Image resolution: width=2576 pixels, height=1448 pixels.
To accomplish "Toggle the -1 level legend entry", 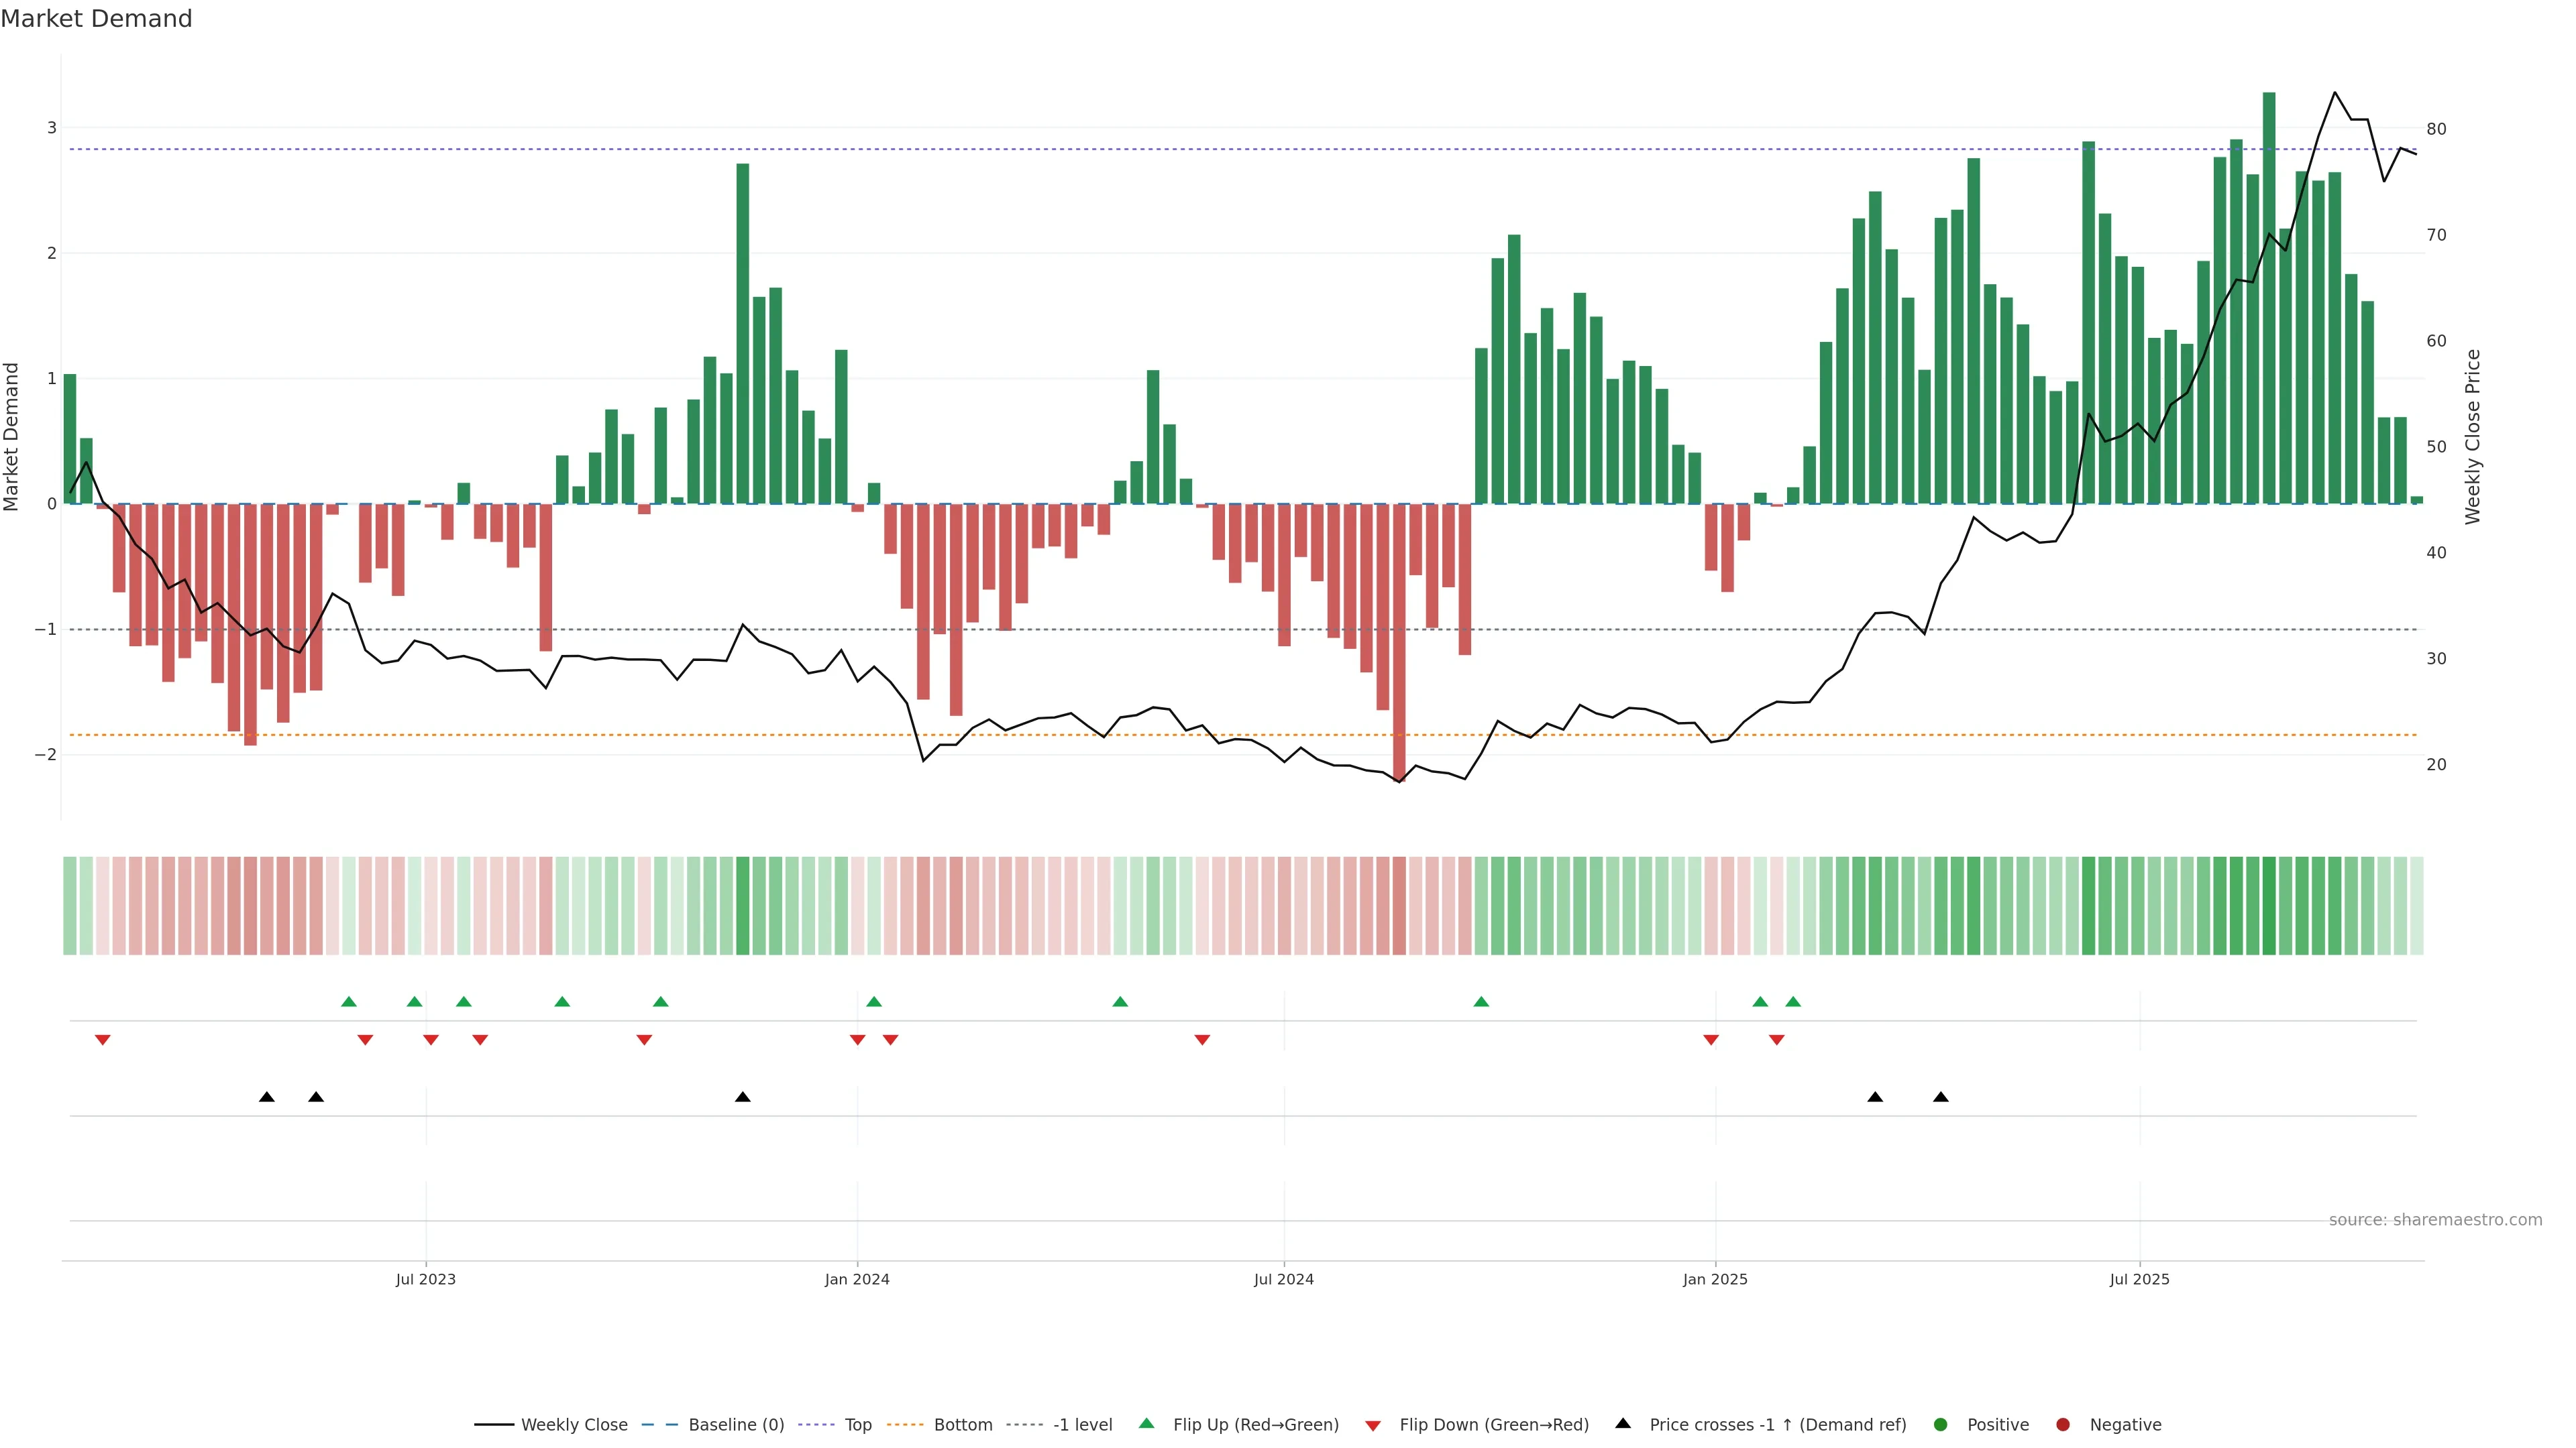I will tap(1082, 1424).
